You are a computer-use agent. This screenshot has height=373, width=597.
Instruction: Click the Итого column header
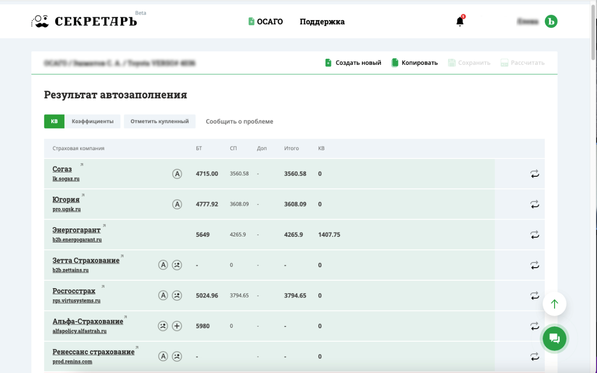point(292,148)
